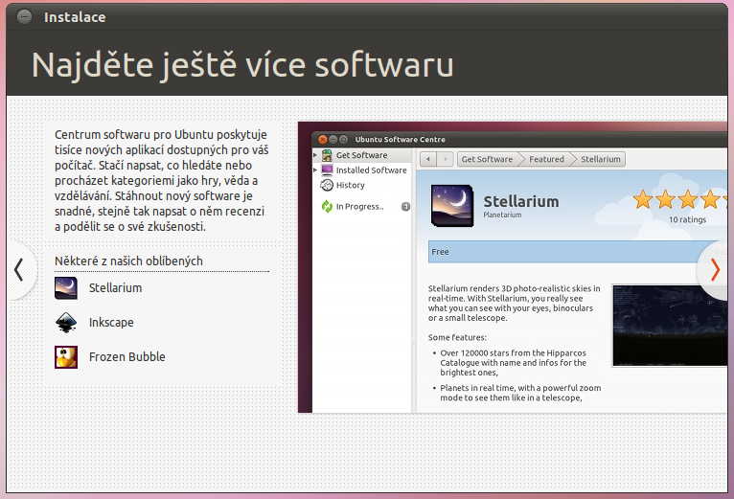The height and width of the screenshot is (499, 734).
Task: Click the Stellarium icon in favorites list
Action: (x=66, y=288)
